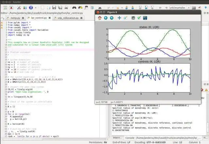Open figure Edit parameters checkmark icon

pos(139,18)
